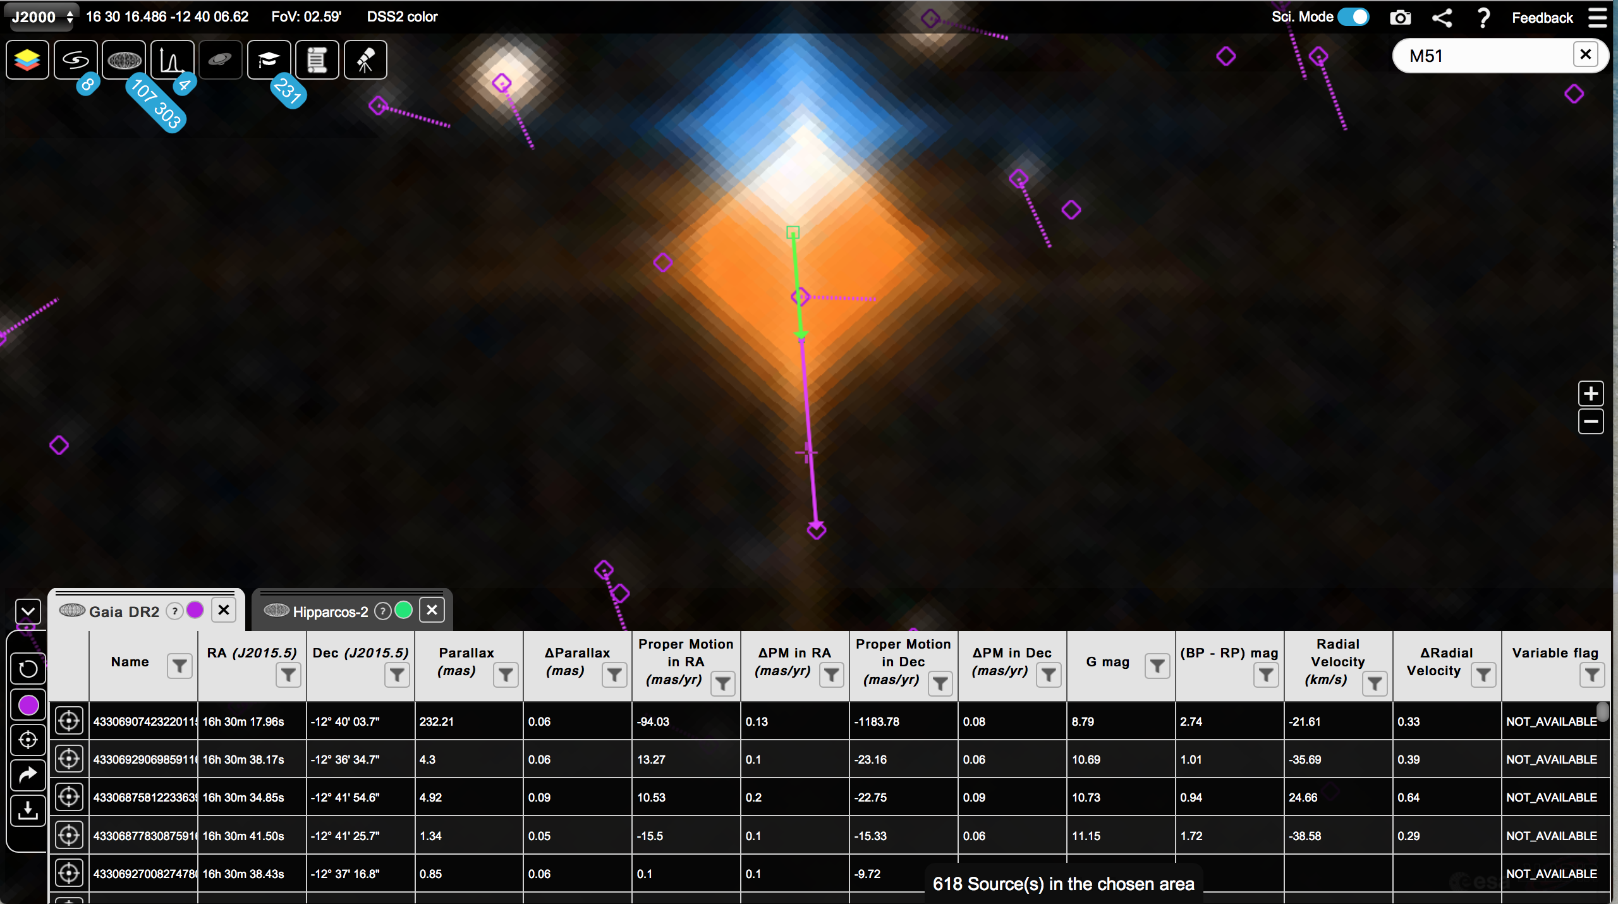Open the solar system planet icon
The height and width of the screenshot is (904, 1618).
point(221,60)
